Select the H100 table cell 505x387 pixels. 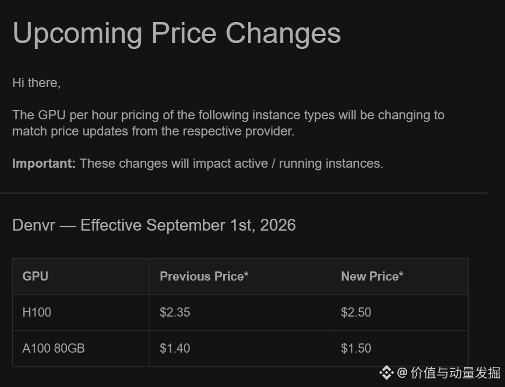81,312
